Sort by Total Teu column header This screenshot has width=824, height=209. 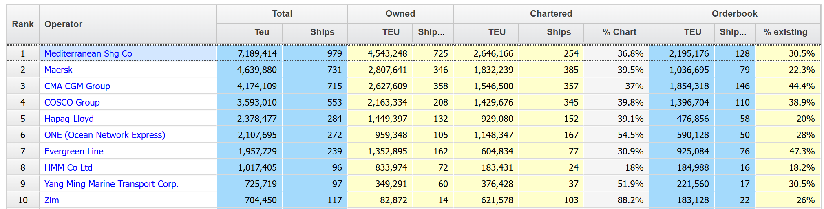[261, 32]
